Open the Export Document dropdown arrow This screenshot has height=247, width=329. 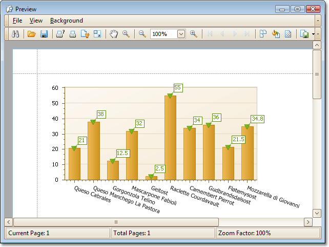point(313,34)
